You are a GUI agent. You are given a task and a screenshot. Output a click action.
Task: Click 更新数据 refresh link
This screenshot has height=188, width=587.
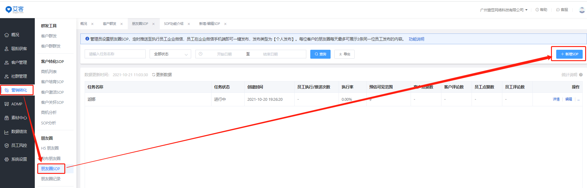click(162, 75)
